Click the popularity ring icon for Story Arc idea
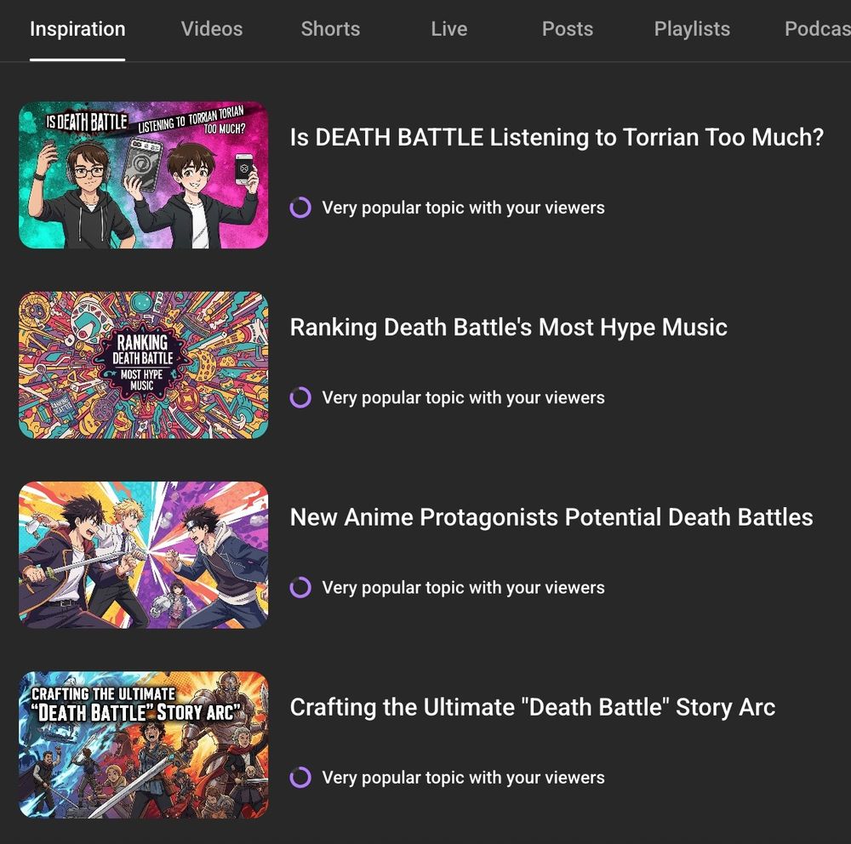Screen dimensions: 851x844 (300, 778)
